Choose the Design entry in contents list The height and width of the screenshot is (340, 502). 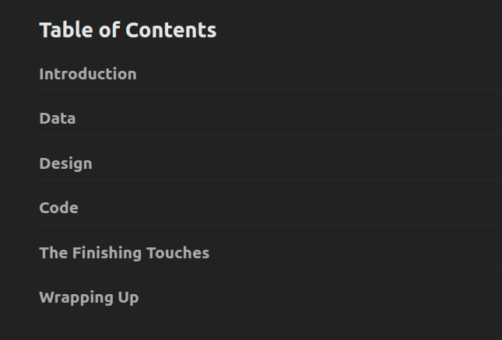pos(65,163)
